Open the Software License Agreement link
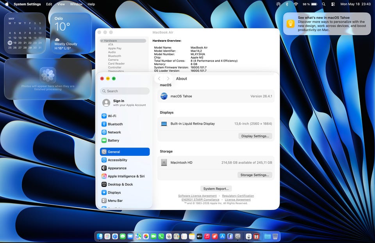Screen dimensions: 375x243 click(x=197, y=196)
